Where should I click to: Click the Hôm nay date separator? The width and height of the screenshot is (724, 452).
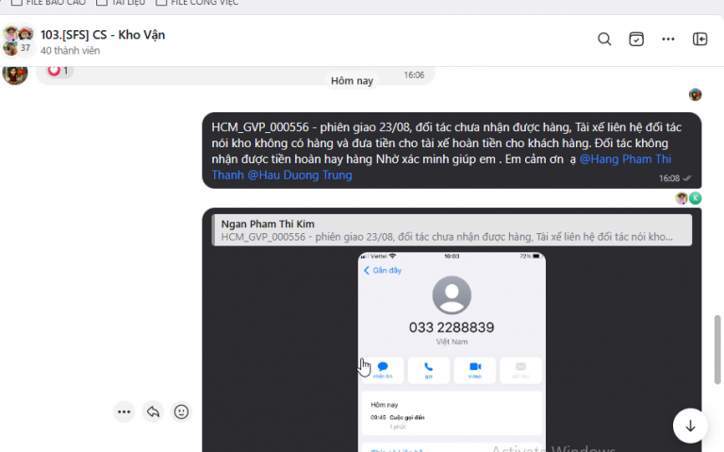coord(352,81)
